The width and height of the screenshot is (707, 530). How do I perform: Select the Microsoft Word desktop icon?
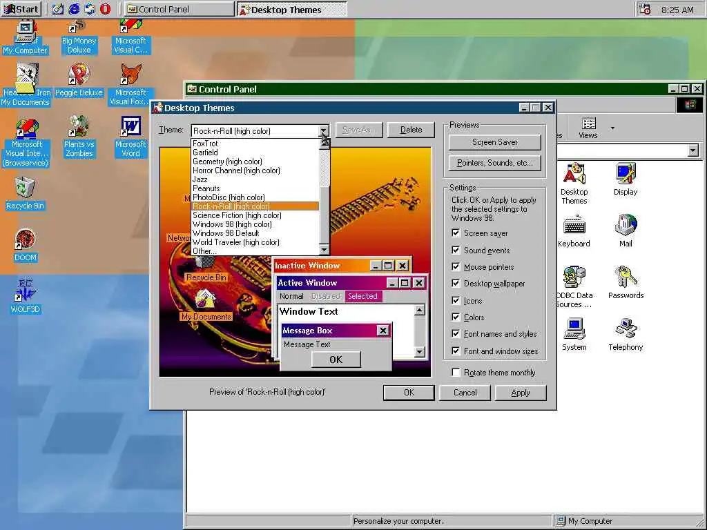pyautogui.click(x=130, y=137)
